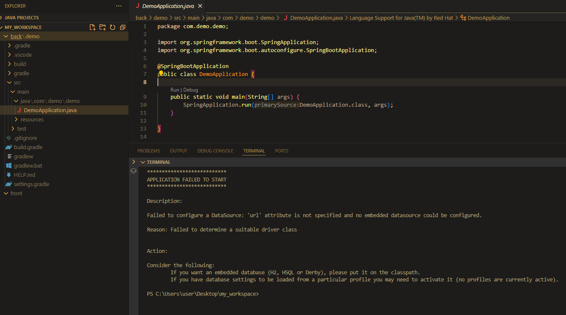Place cursor on empty editor line 8
The image size is (566, 315).
click(x=361, y=82)
